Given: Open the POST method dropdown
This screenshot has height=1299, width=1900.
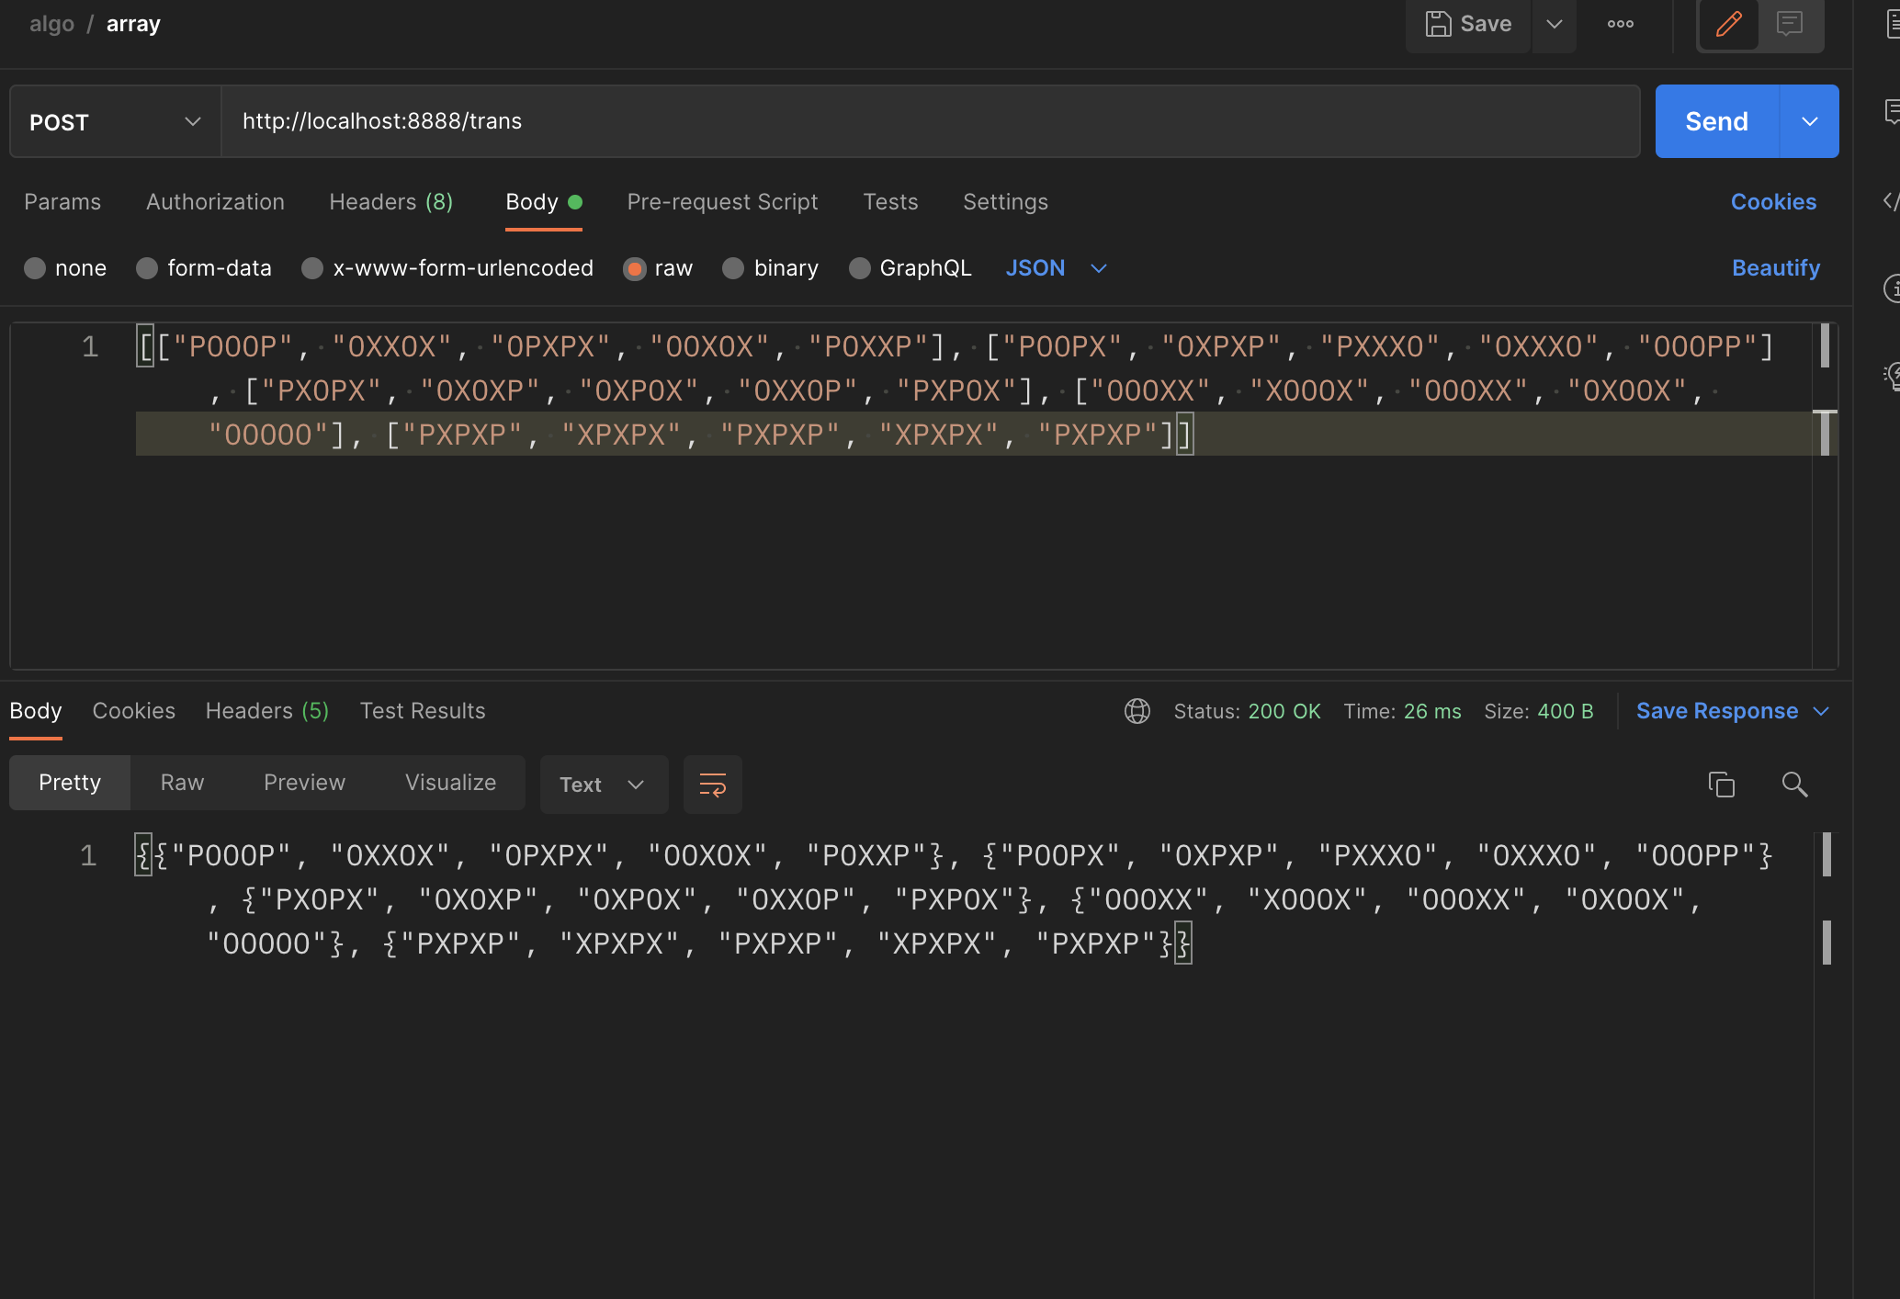Looking at the screenshot, I should tap(115, 121).
